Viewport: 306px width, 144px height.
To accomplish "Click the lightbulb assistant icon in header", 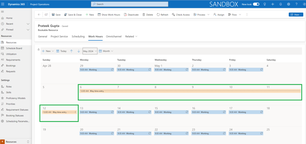I will [x=265, y=4].
